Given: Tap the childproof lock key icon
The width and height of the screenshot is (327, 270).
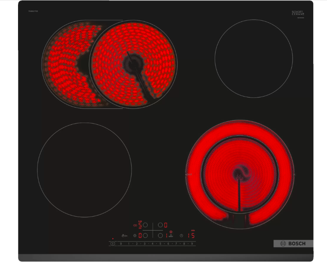Looking at the screenshot, I should (125, 236).
